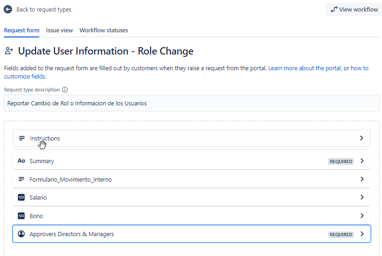Viewport: 382px width, 256px height.
Task: Expand the Bono field chevron
Action: [x=362, y=216]
